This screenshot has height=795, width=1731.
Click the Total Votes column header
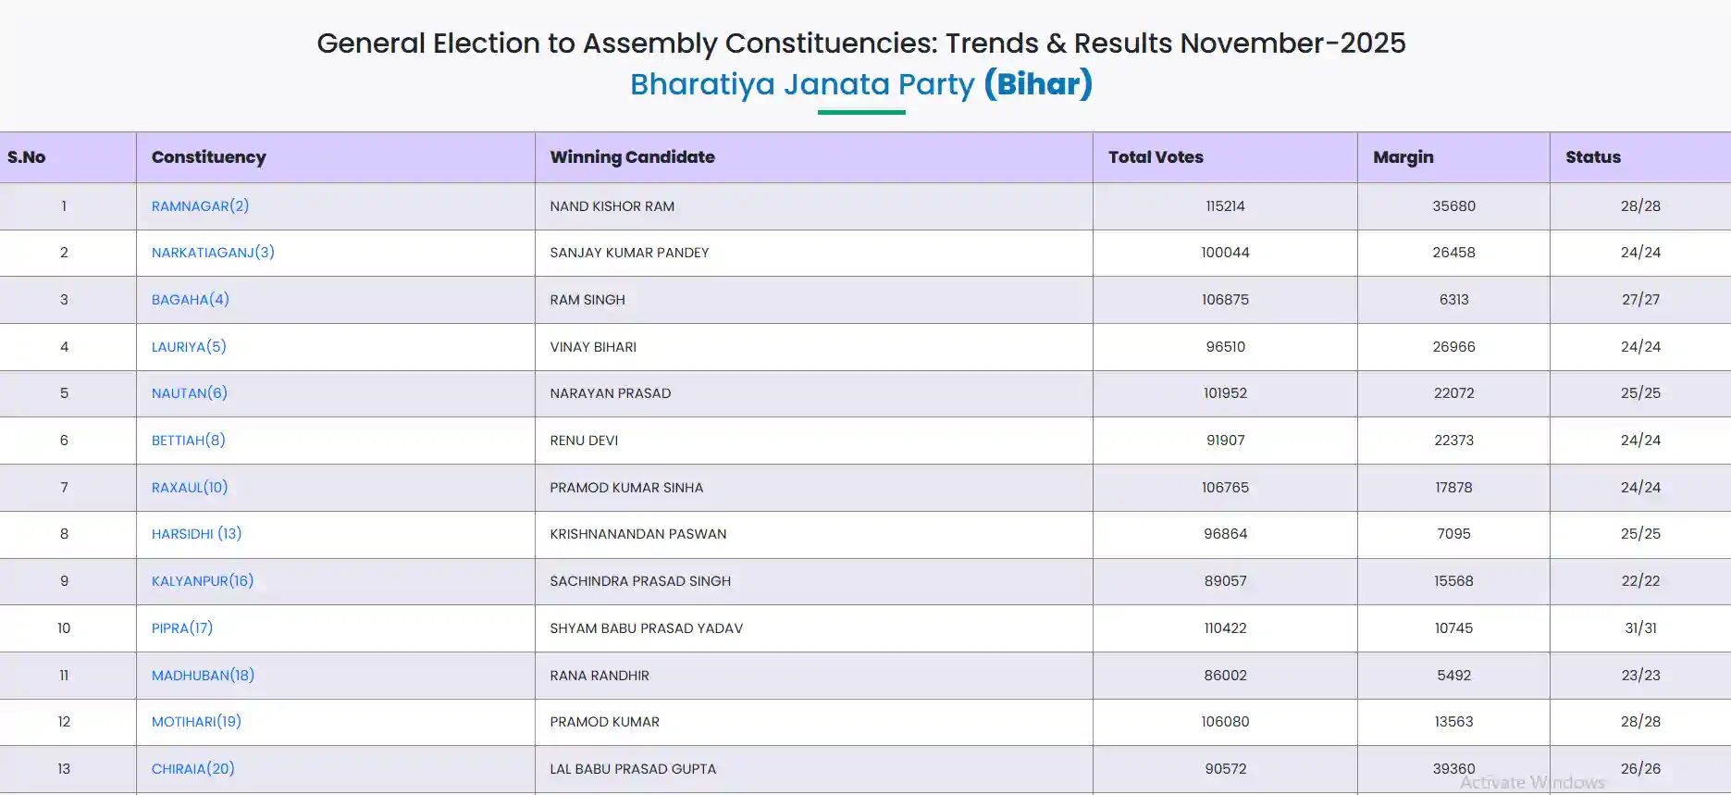(1156, 157)
